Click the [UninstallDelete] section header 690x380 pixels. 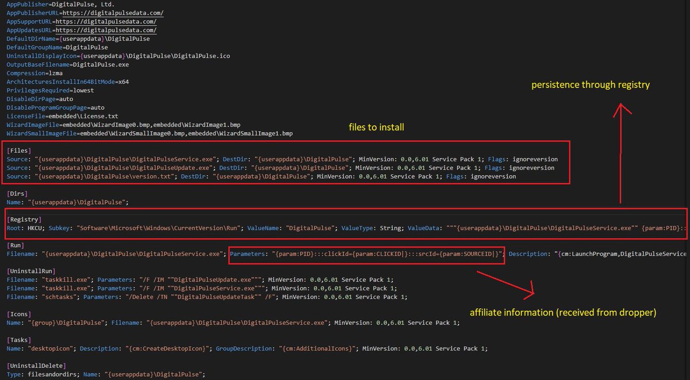(x=36, y=366)
